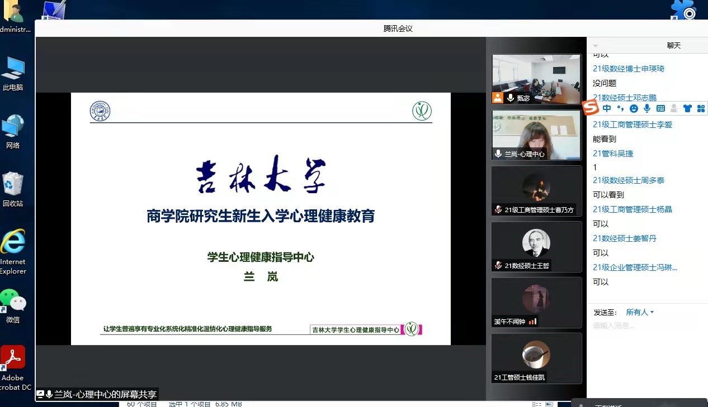Open the Administrator user folder icon
Viewport: 708px width, 407px height.
(x=14, y=17)
